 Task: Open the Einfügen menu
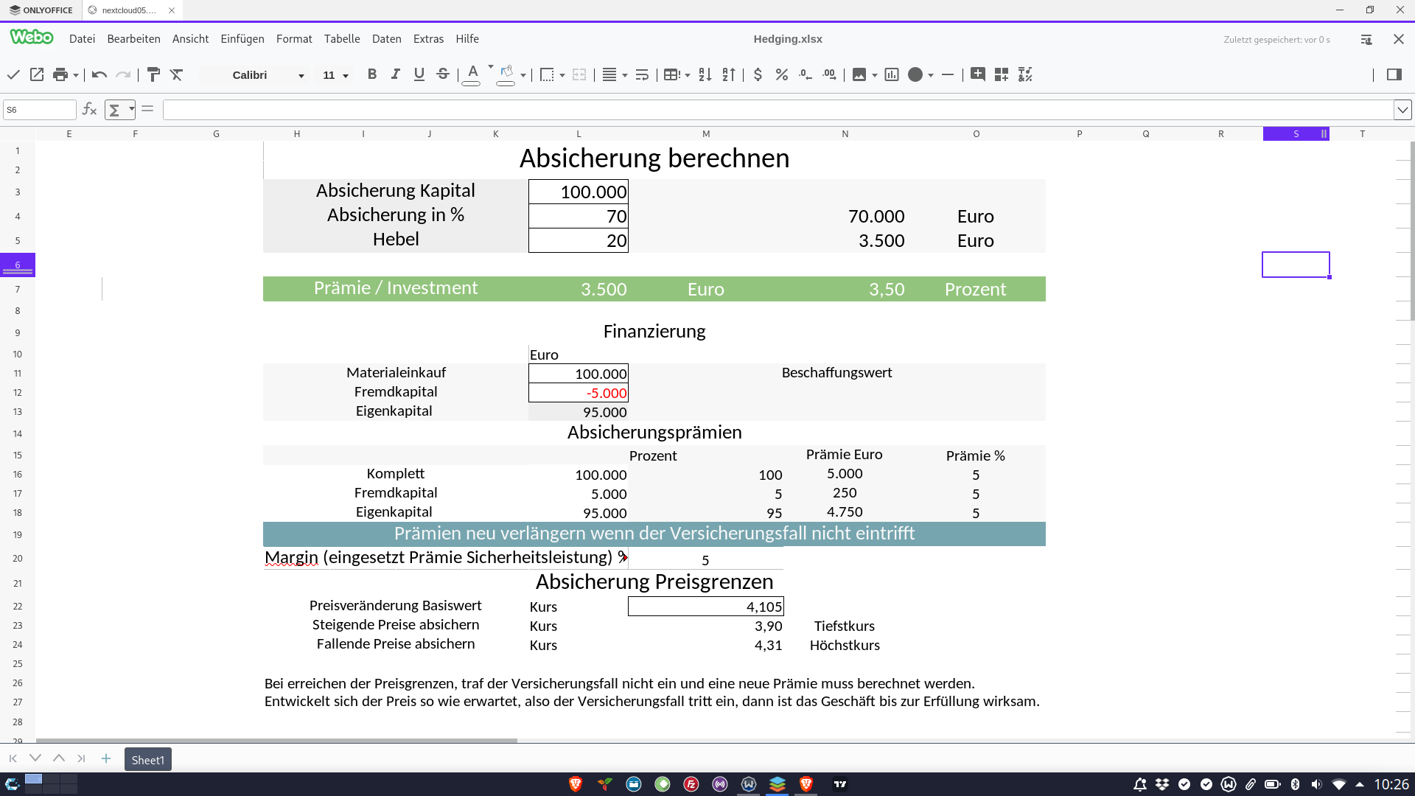tap(242, 39)
